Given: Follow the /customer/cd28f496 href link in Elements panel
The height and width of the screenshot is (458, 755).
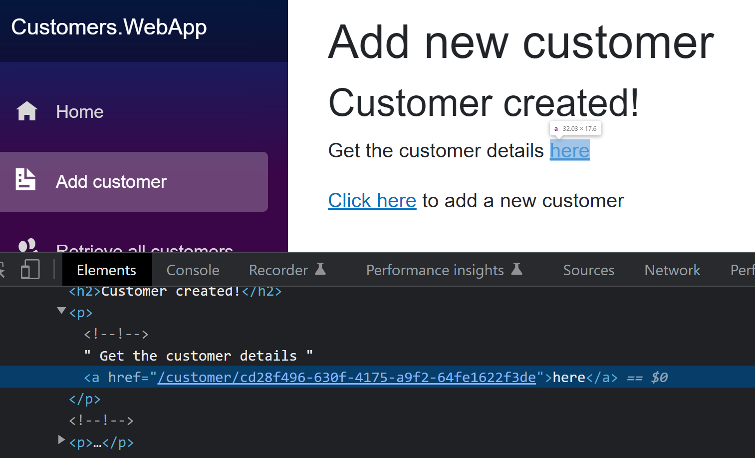Looking at the screenshot, I should tap(346, 378).
